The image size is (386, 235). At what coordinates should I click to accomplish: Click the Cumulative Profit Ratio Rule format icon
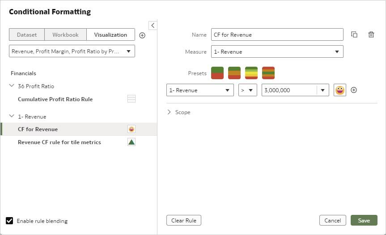click(x=131, y=99)
